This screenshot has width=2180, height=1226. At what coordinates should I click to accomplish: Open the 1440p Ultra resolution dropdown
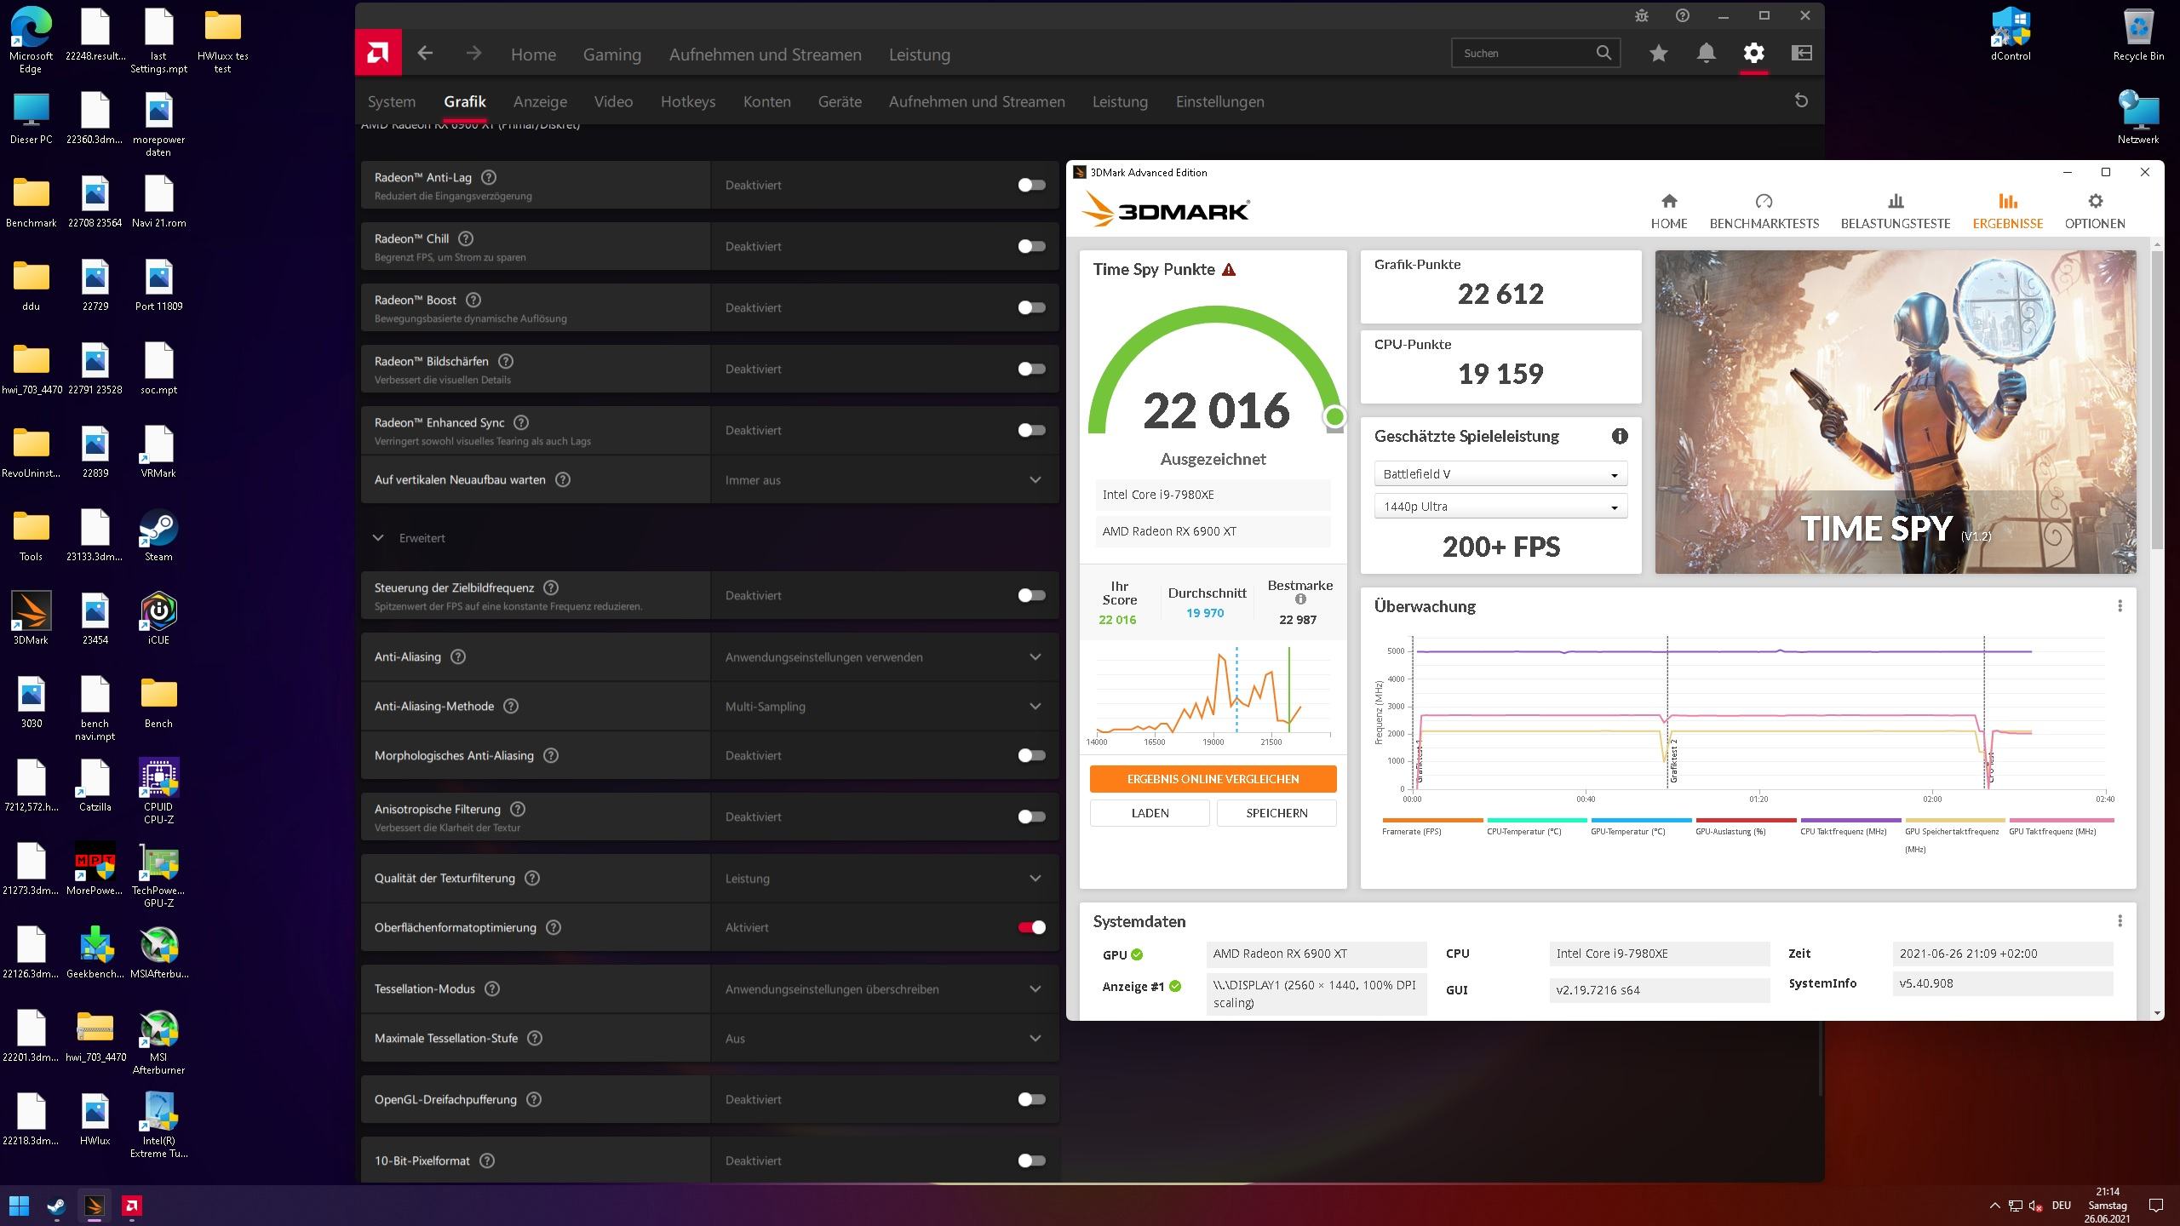pos(1500,507)
